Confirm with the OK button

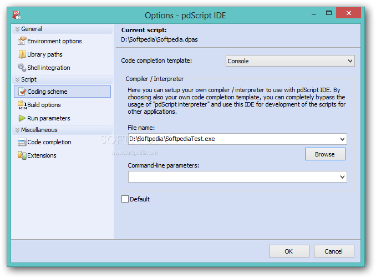tap(289, 251)
